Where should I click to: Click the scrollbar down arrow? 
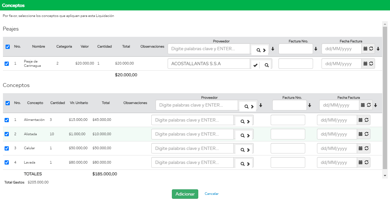[385, 175]
